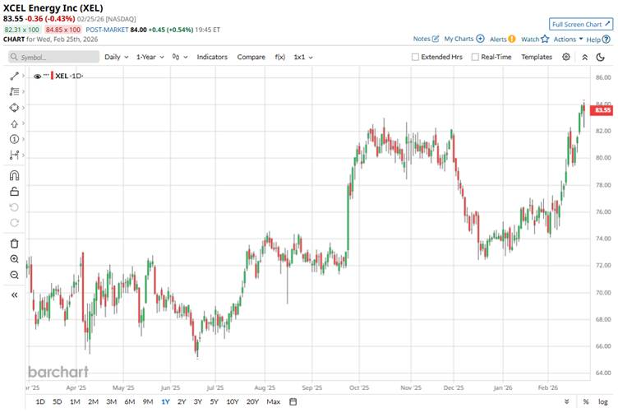
Task: Open the Help link
Action: pyautogui.click(x=598, y=39)
